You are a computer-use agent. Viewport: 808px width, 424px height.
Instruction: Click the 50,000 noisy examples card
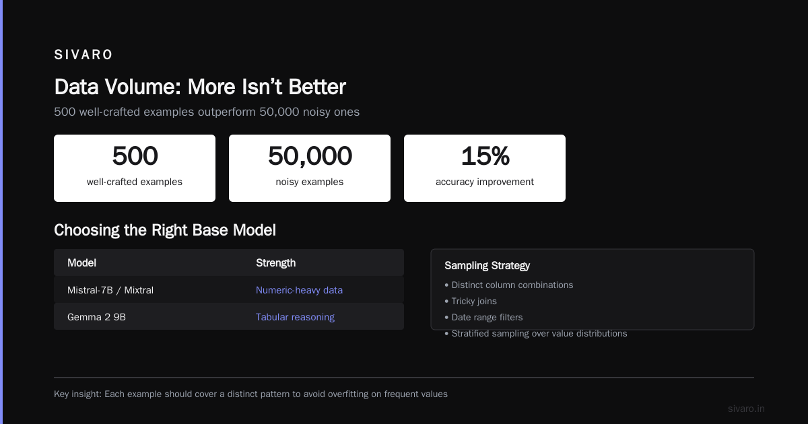tap(310, 168)
